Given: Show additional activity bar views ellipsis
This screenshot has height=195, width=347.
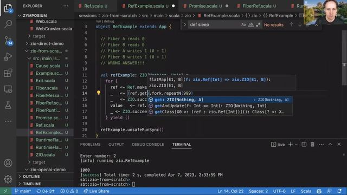Looking at the screenshot, I should pos(8,121).
